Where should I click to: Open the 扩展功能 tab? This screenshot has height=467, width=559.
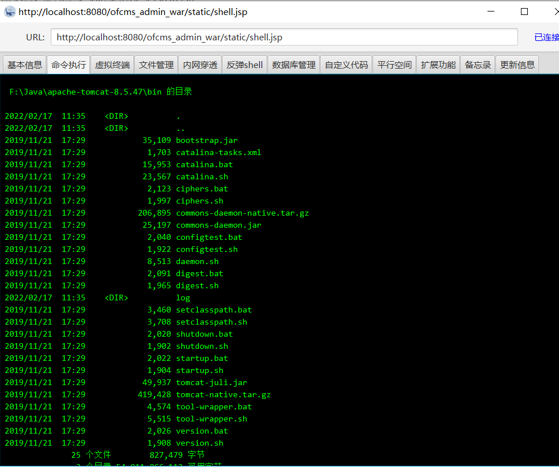pos(438,65)
